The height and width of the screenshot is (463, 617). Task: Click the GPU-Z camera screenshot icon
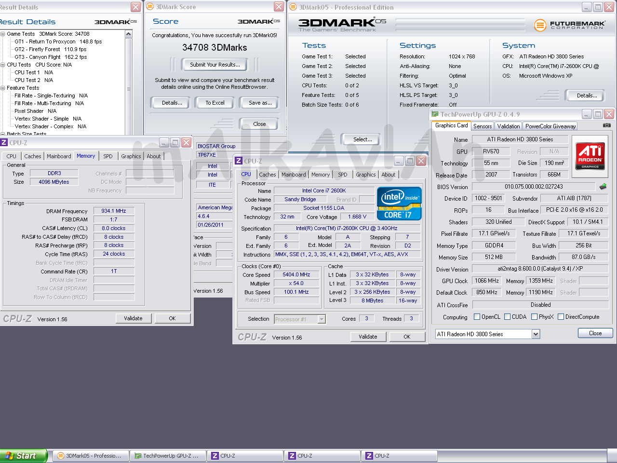click(606, 125)
